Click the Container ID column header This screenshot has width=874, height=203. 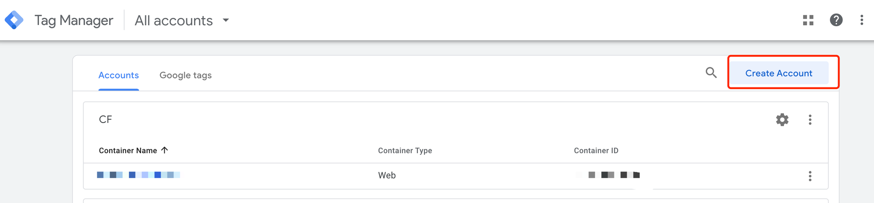[x=596, y=151]
